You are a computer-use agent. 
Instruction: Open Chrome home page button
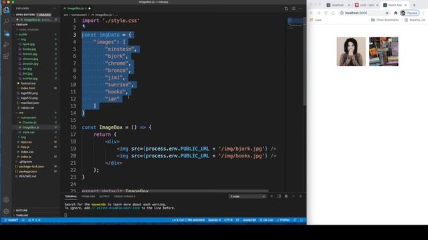pyautogui.click(x=333, y=13)
